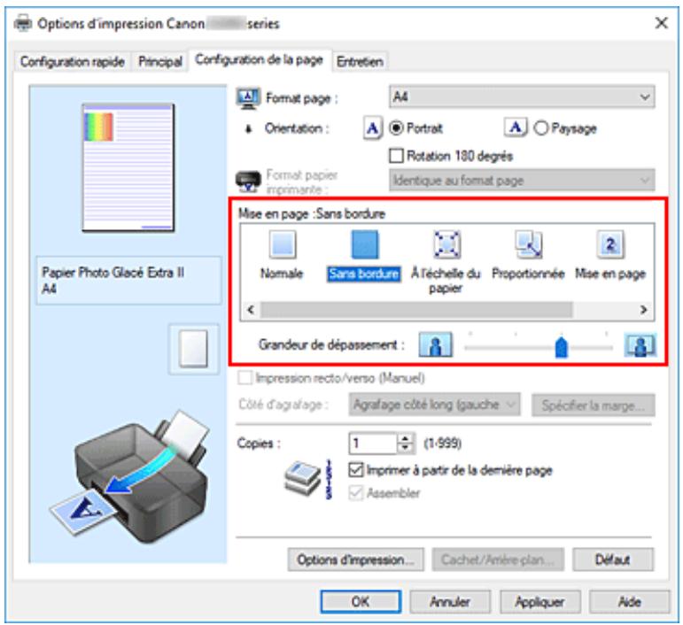
Task: Click the layout list horizontal scrollbar thumb
Action: click(416, 310)
